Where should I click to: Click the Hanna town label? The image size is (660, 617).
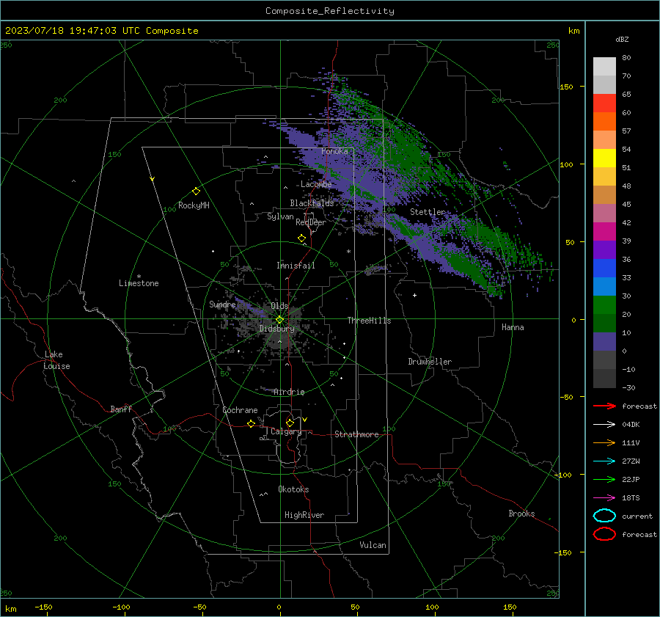(x=513, y=327)
